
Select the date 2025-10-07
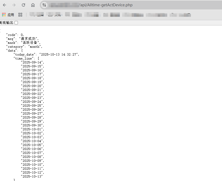[32, 153]
